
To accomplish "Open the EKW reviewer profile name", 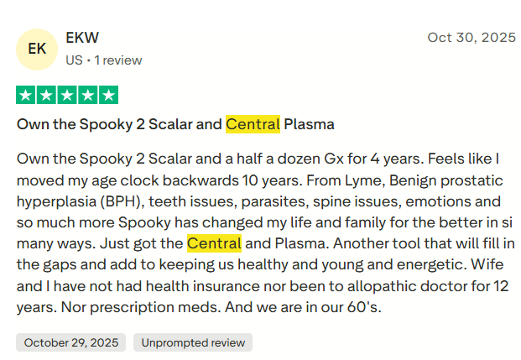I will (82, 39).
